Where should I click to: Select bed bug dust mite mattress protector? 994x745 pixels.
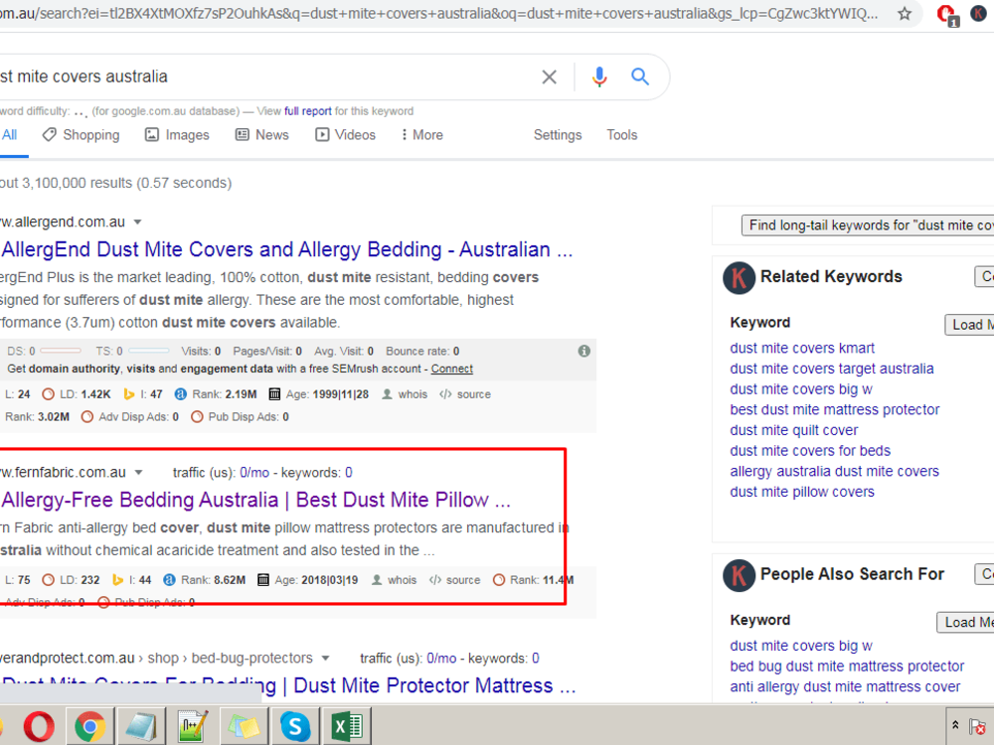pos(847,667)
